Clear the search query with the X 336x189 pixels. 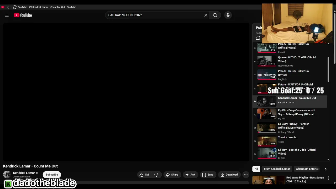pos(206,15)
